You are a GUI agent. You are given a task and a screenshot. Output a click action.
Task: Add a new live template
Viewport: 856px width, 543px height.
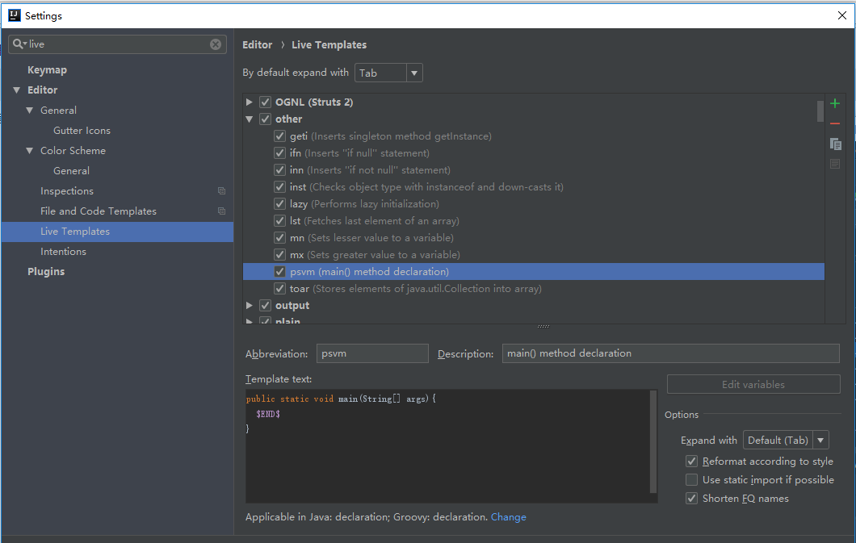834,103
